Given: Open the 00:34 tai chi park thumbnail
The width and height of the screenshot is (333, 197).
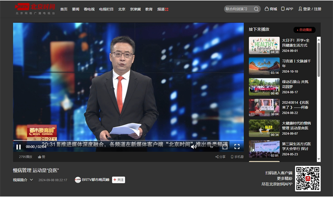Looking at the screenshot, I should pos(264,128).
